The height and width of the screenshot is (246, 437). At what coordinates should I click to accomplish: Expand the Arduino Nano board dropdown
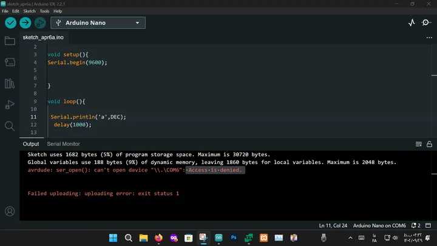[x=98, y=23]
